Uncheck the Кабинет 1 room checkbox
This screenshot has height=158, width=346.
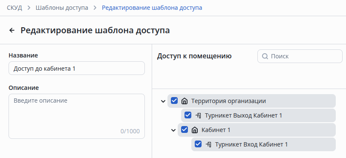[185, 130]
